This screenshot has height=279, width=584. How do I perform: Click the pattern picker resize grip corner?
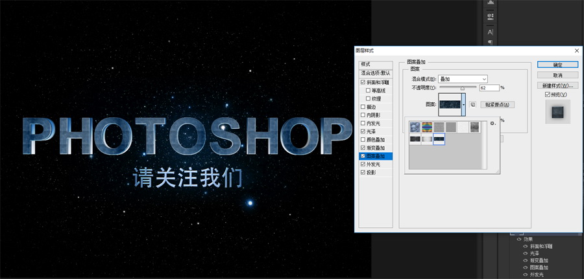pyautogui.click(x=497, y=172)
